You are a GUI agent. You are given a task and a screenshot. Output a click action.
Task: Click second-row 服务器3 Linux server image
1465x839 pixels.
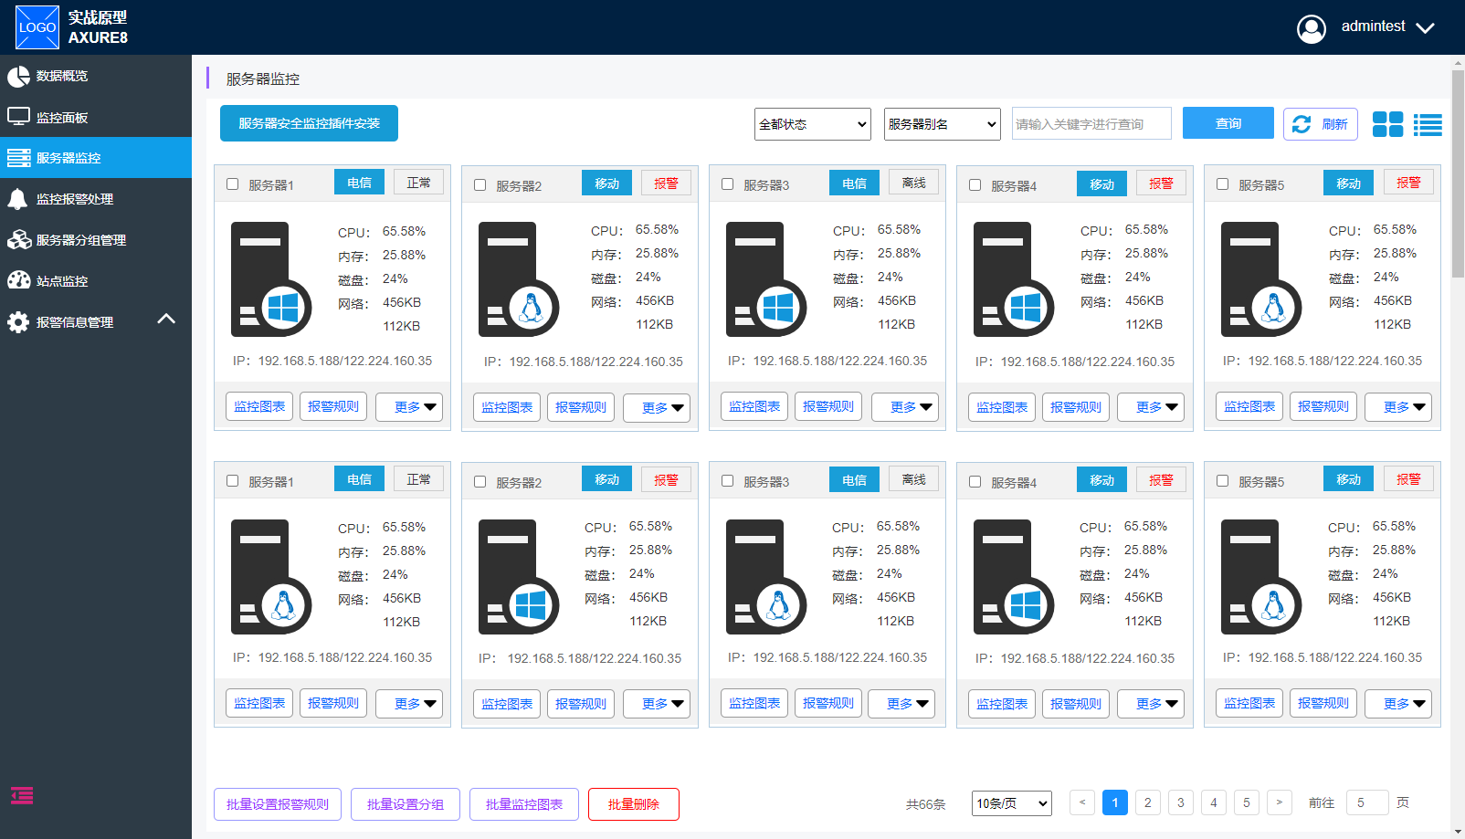pos(766,577)
